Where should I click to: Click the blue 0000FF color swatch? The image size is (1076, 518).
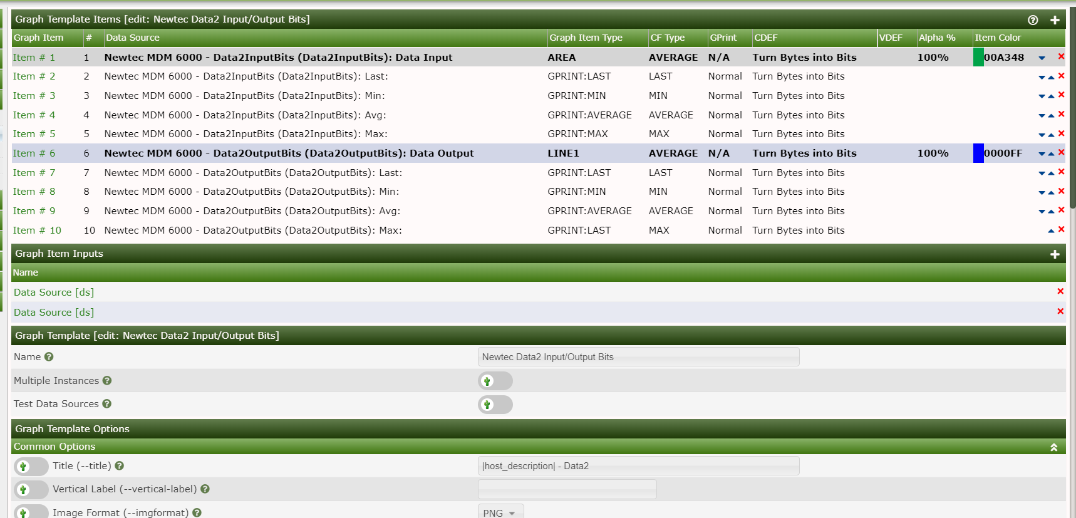click(978, 153)
